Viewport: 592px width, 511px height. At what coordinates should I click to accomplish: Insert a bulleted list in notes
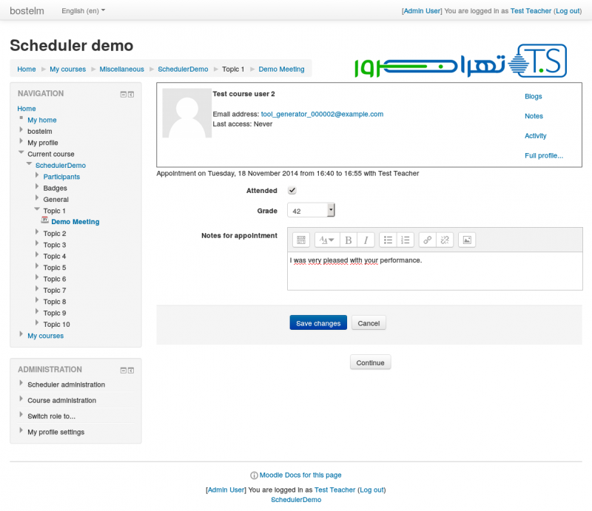pos(388,240)
